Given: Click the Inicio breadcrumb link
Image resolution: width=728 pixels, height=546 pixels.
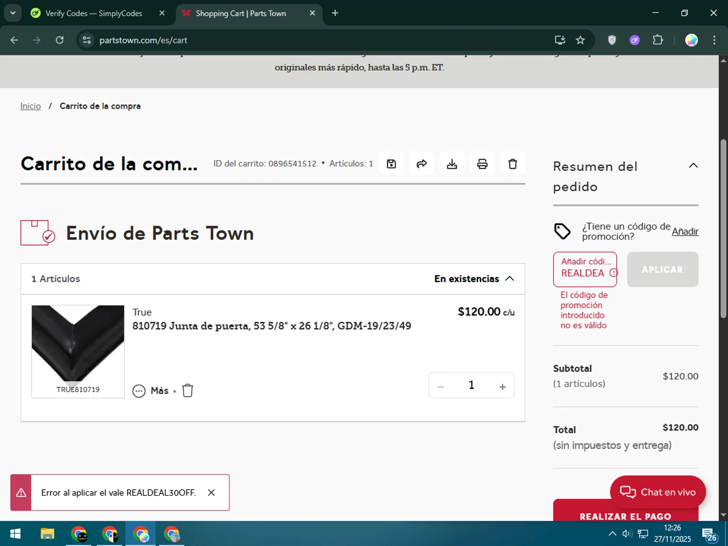Looking at the screenshot, I should tap(31, 106).
